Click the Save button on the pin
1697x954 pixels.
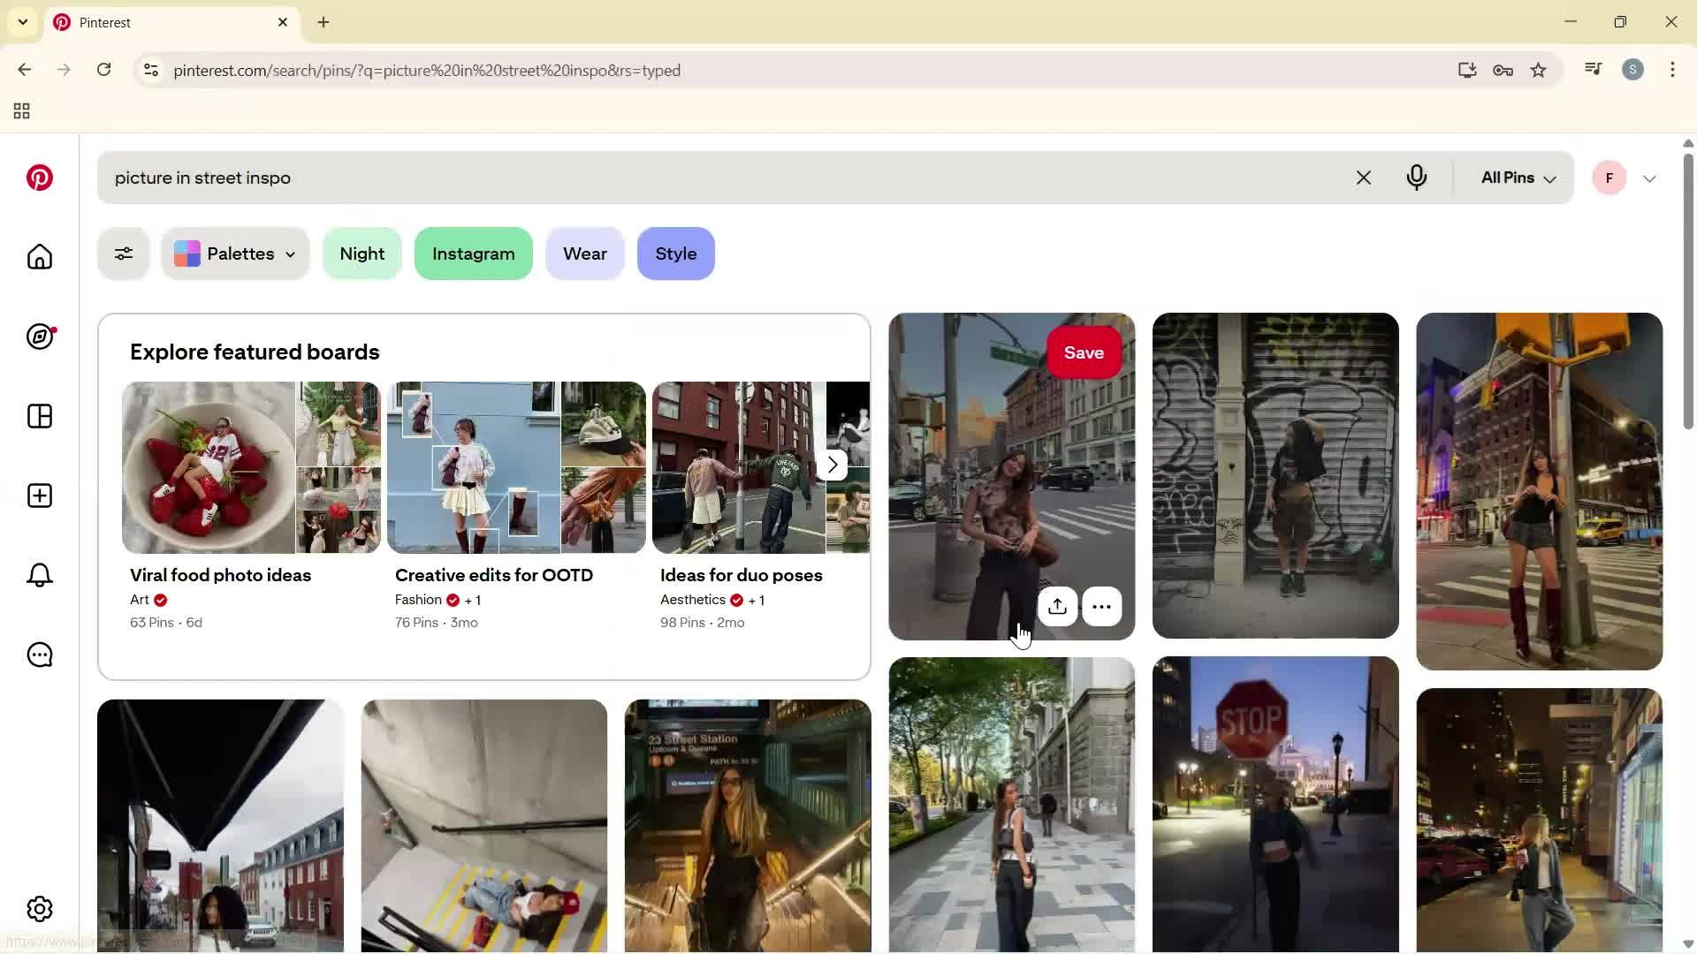[x=1084, y=352]
